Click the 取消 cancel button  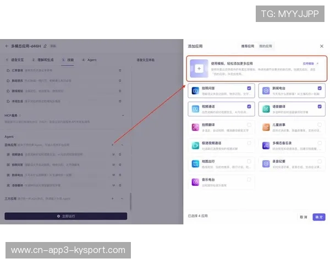pyautogui.click(x=304, y=217)
